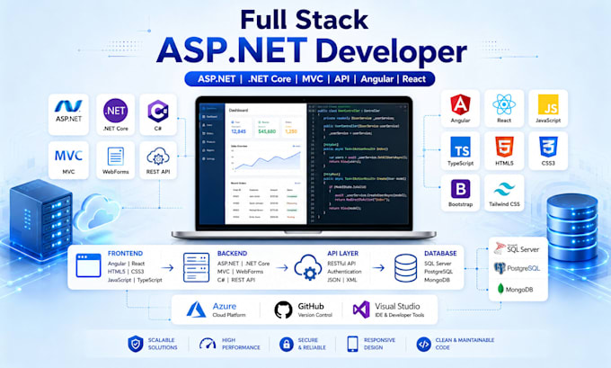The image size is (611, 368).
Task: Click the "ASP.NET Developer" title
Action: coord(312,50)
